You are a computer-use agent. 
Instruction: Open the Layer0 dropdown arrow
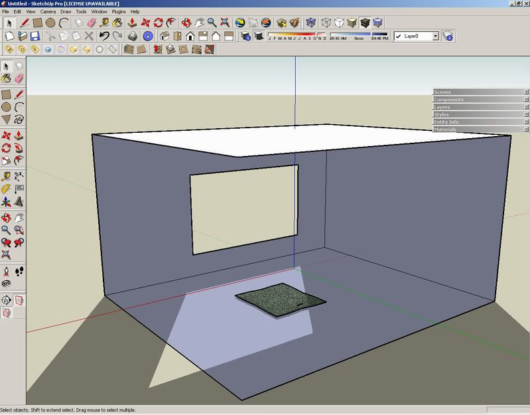(x=435, y=36)
